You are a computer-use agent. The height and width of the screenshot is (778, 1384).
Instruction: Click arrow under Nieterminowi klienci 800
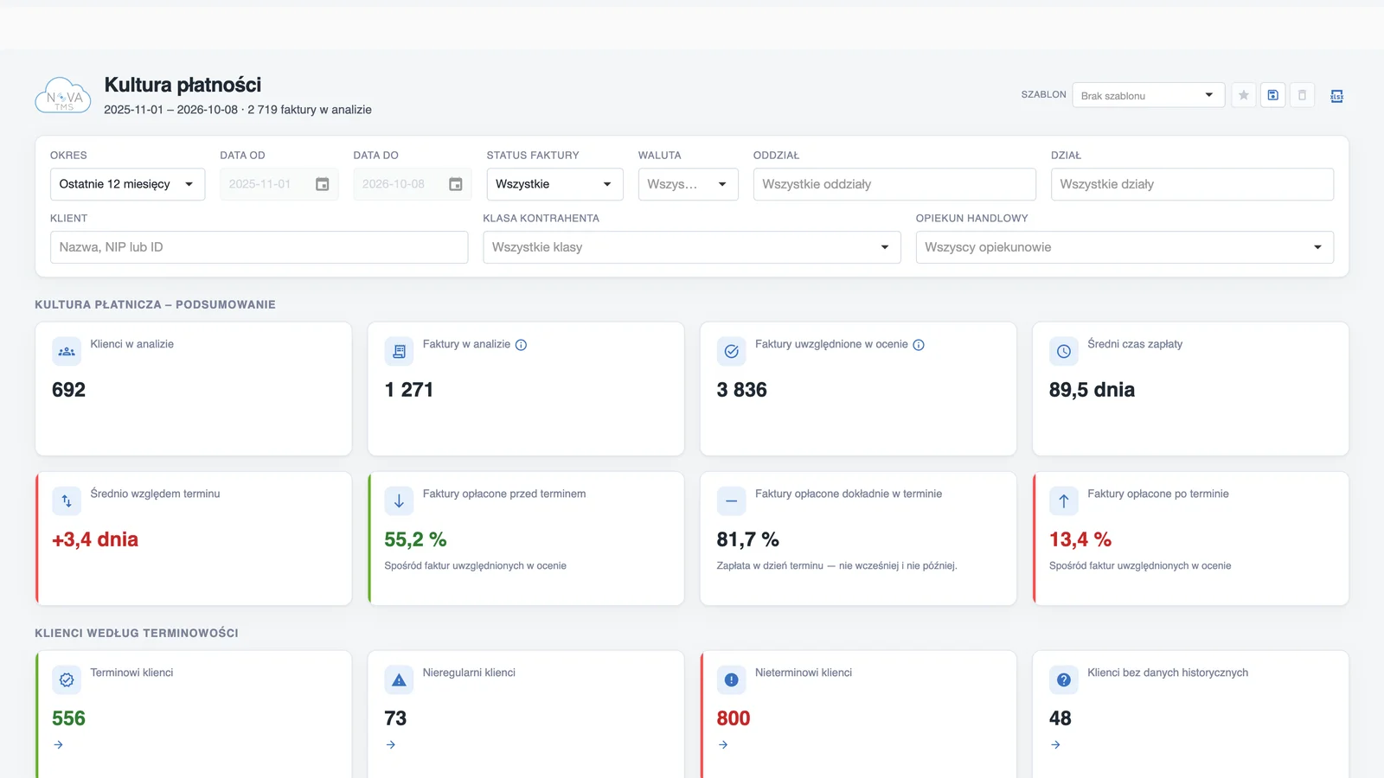point(723,744)
